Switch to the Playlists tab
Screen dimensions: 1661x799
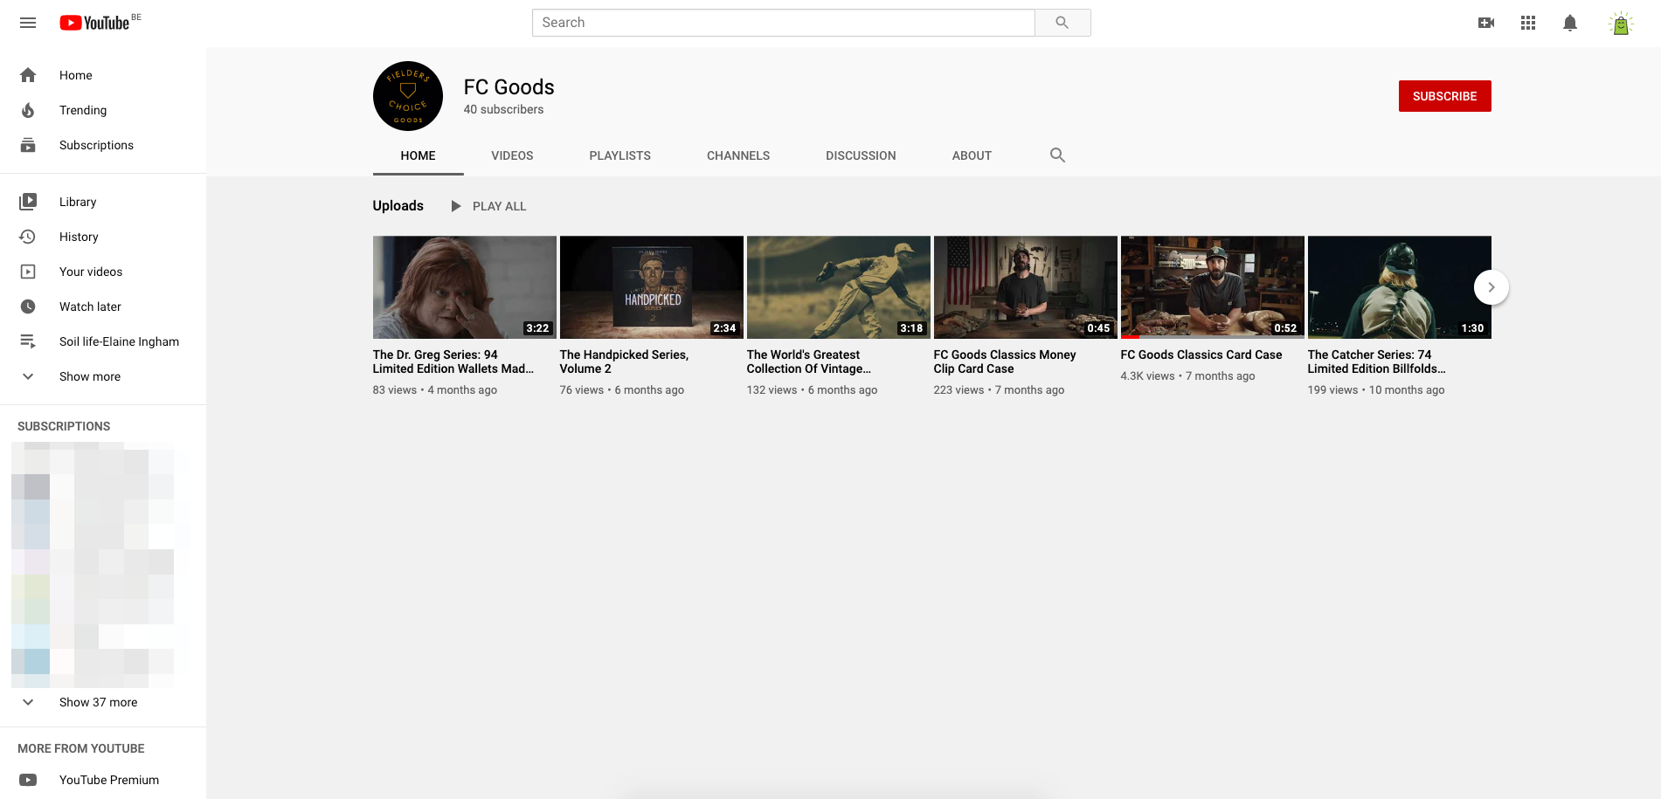coord(620,155)
